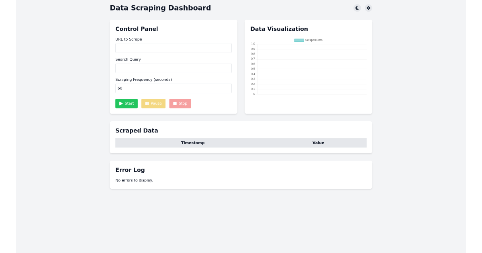Click inside the Search Query field
Image resolution: width=482 pixels, height=253 pixels.
pyautogui.click(x=174, y=68)
